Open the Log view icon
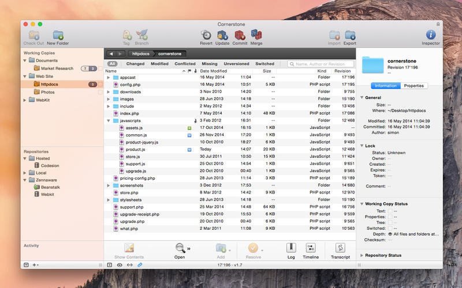Screen dimensions: 462x288 point(291,248)
